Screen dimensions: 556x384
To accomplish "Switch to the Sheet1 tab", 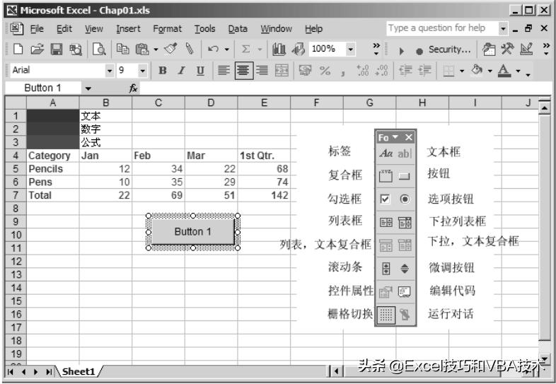I will point(79,371).
